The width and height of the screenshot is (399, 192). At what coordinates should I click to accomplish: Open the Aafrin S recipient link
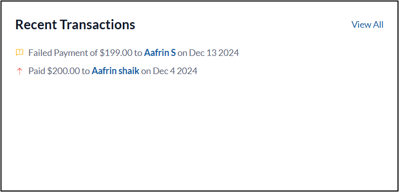[160, 53]
